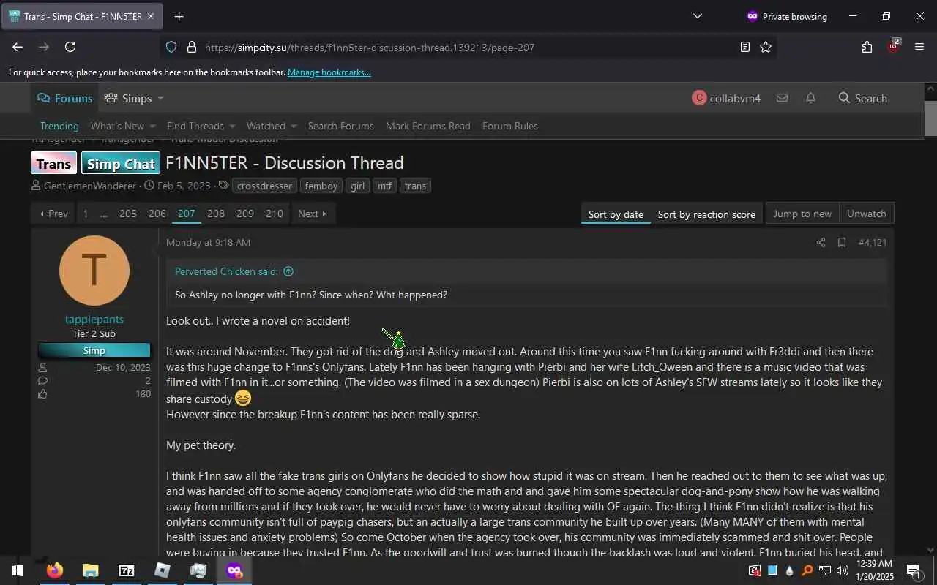Screen dimensions: 937x585
Task: Share post #4,121 via share icon
Action: 821,242
